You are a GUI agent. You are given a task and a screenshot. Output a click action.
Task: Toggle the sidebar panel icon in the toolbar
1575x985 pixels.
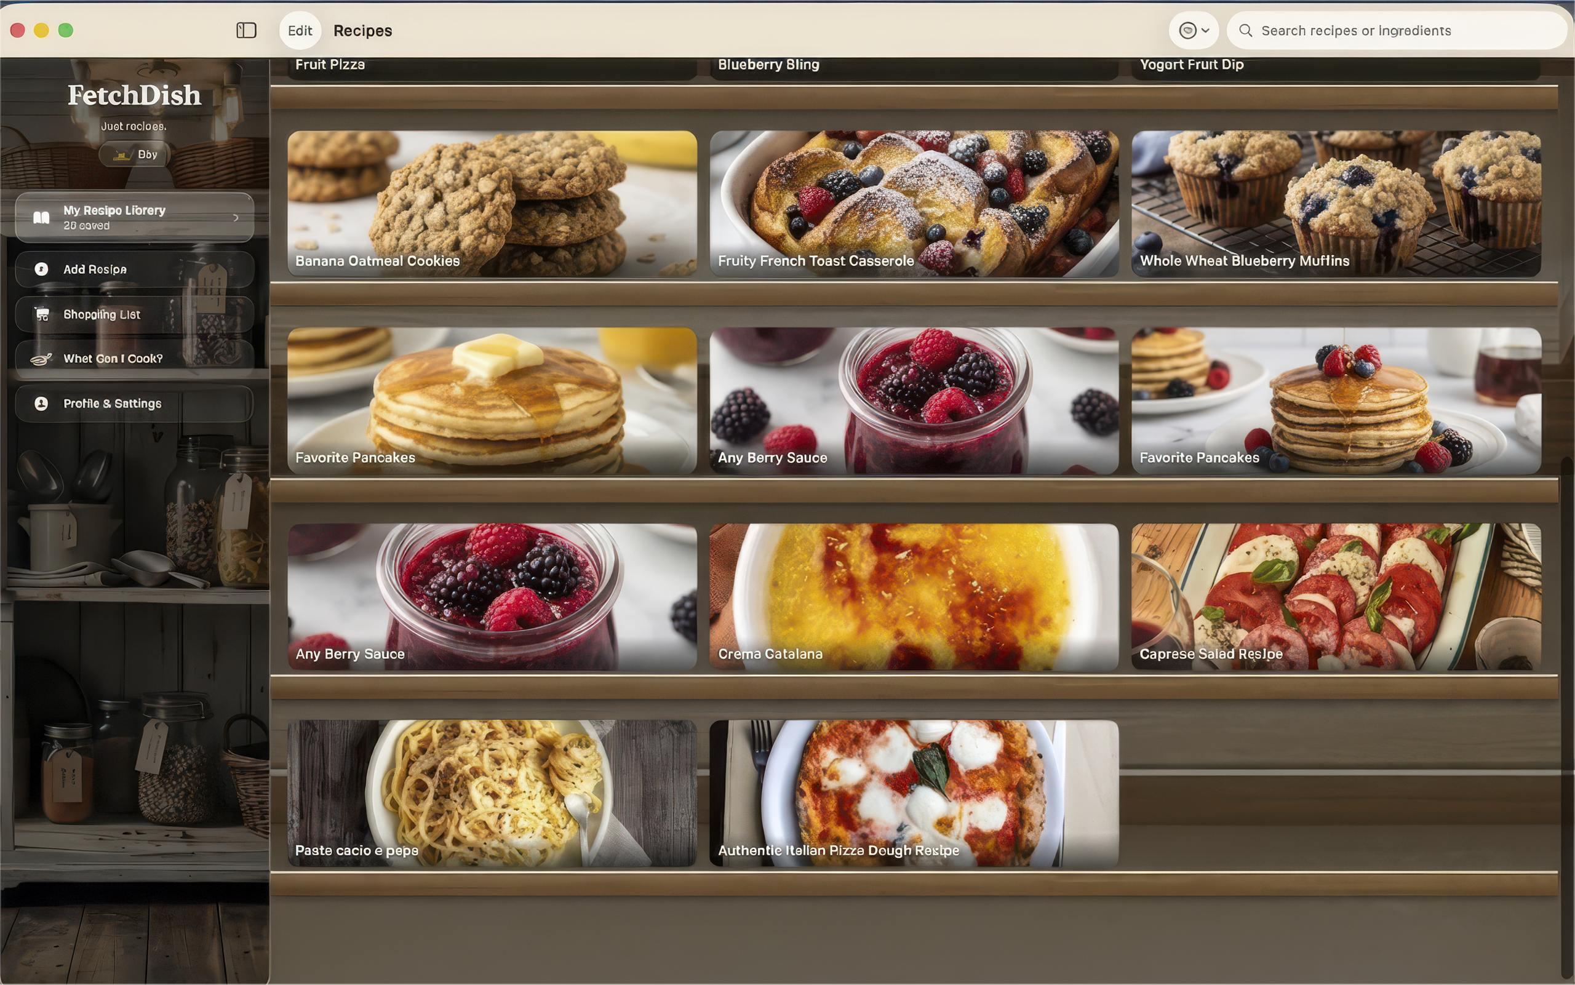tap(246, 30)
